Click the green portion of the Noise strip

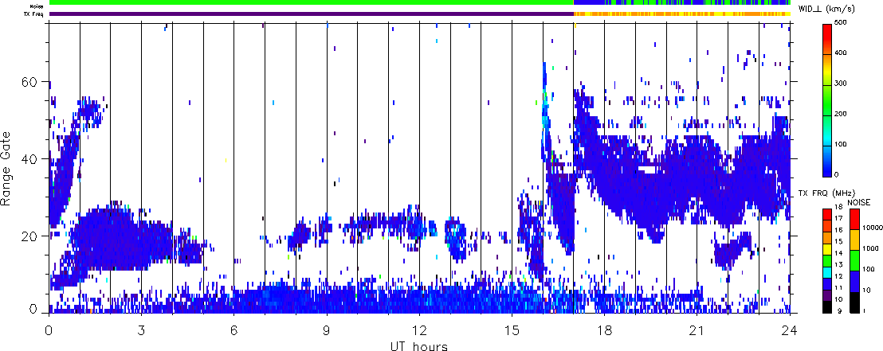pyautogui.click(x=311, y=3)
